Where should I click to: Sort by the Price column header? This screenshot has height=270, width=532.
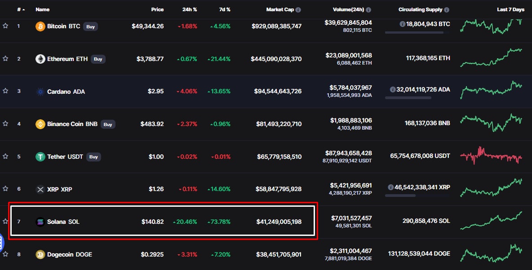pyautogui.click(x=157, y=9)
